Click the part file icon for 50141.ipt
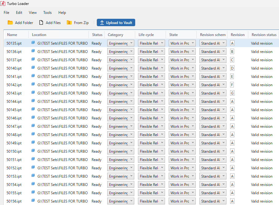This screenshot has width=279, height=205. click(x=33, y=76)
